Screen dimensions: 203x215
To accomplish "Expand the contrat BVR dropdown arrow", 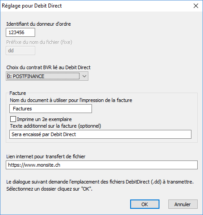I will pyautogui.click(x=84, y=76).
